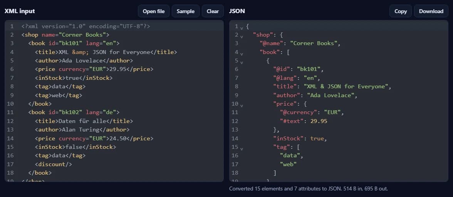Load the Sample XML

(186, 11)
